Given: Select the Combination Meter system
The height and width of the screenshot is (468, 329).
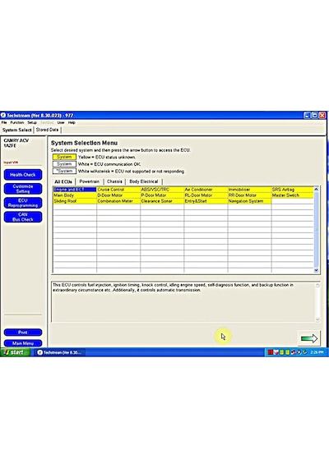Looking at the screenshot, I should pos(118,201).
